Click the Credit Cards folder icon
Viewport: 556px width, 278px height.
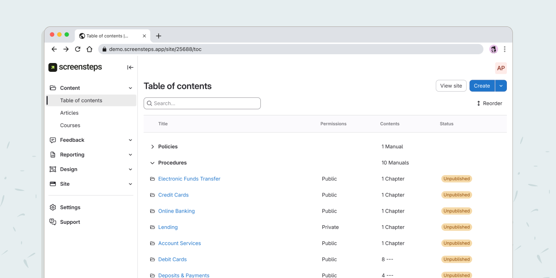152,195
